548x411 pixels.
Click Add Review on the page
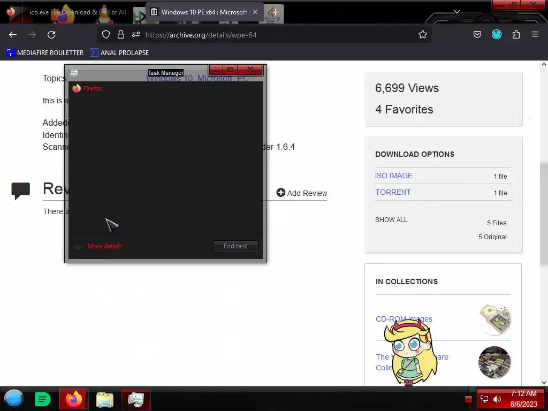302,193
